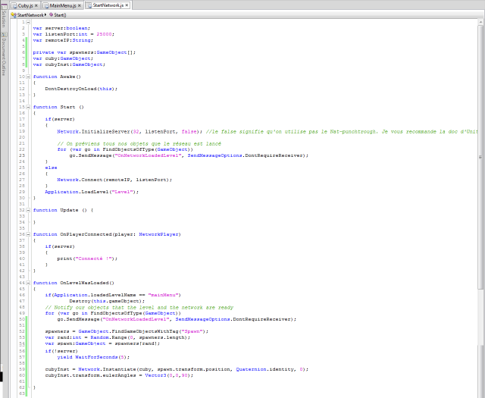Image resolution: width=485 pixels, height=398 pixels.
Task: Close the StartNetwork.js tab
Action: 127,5
